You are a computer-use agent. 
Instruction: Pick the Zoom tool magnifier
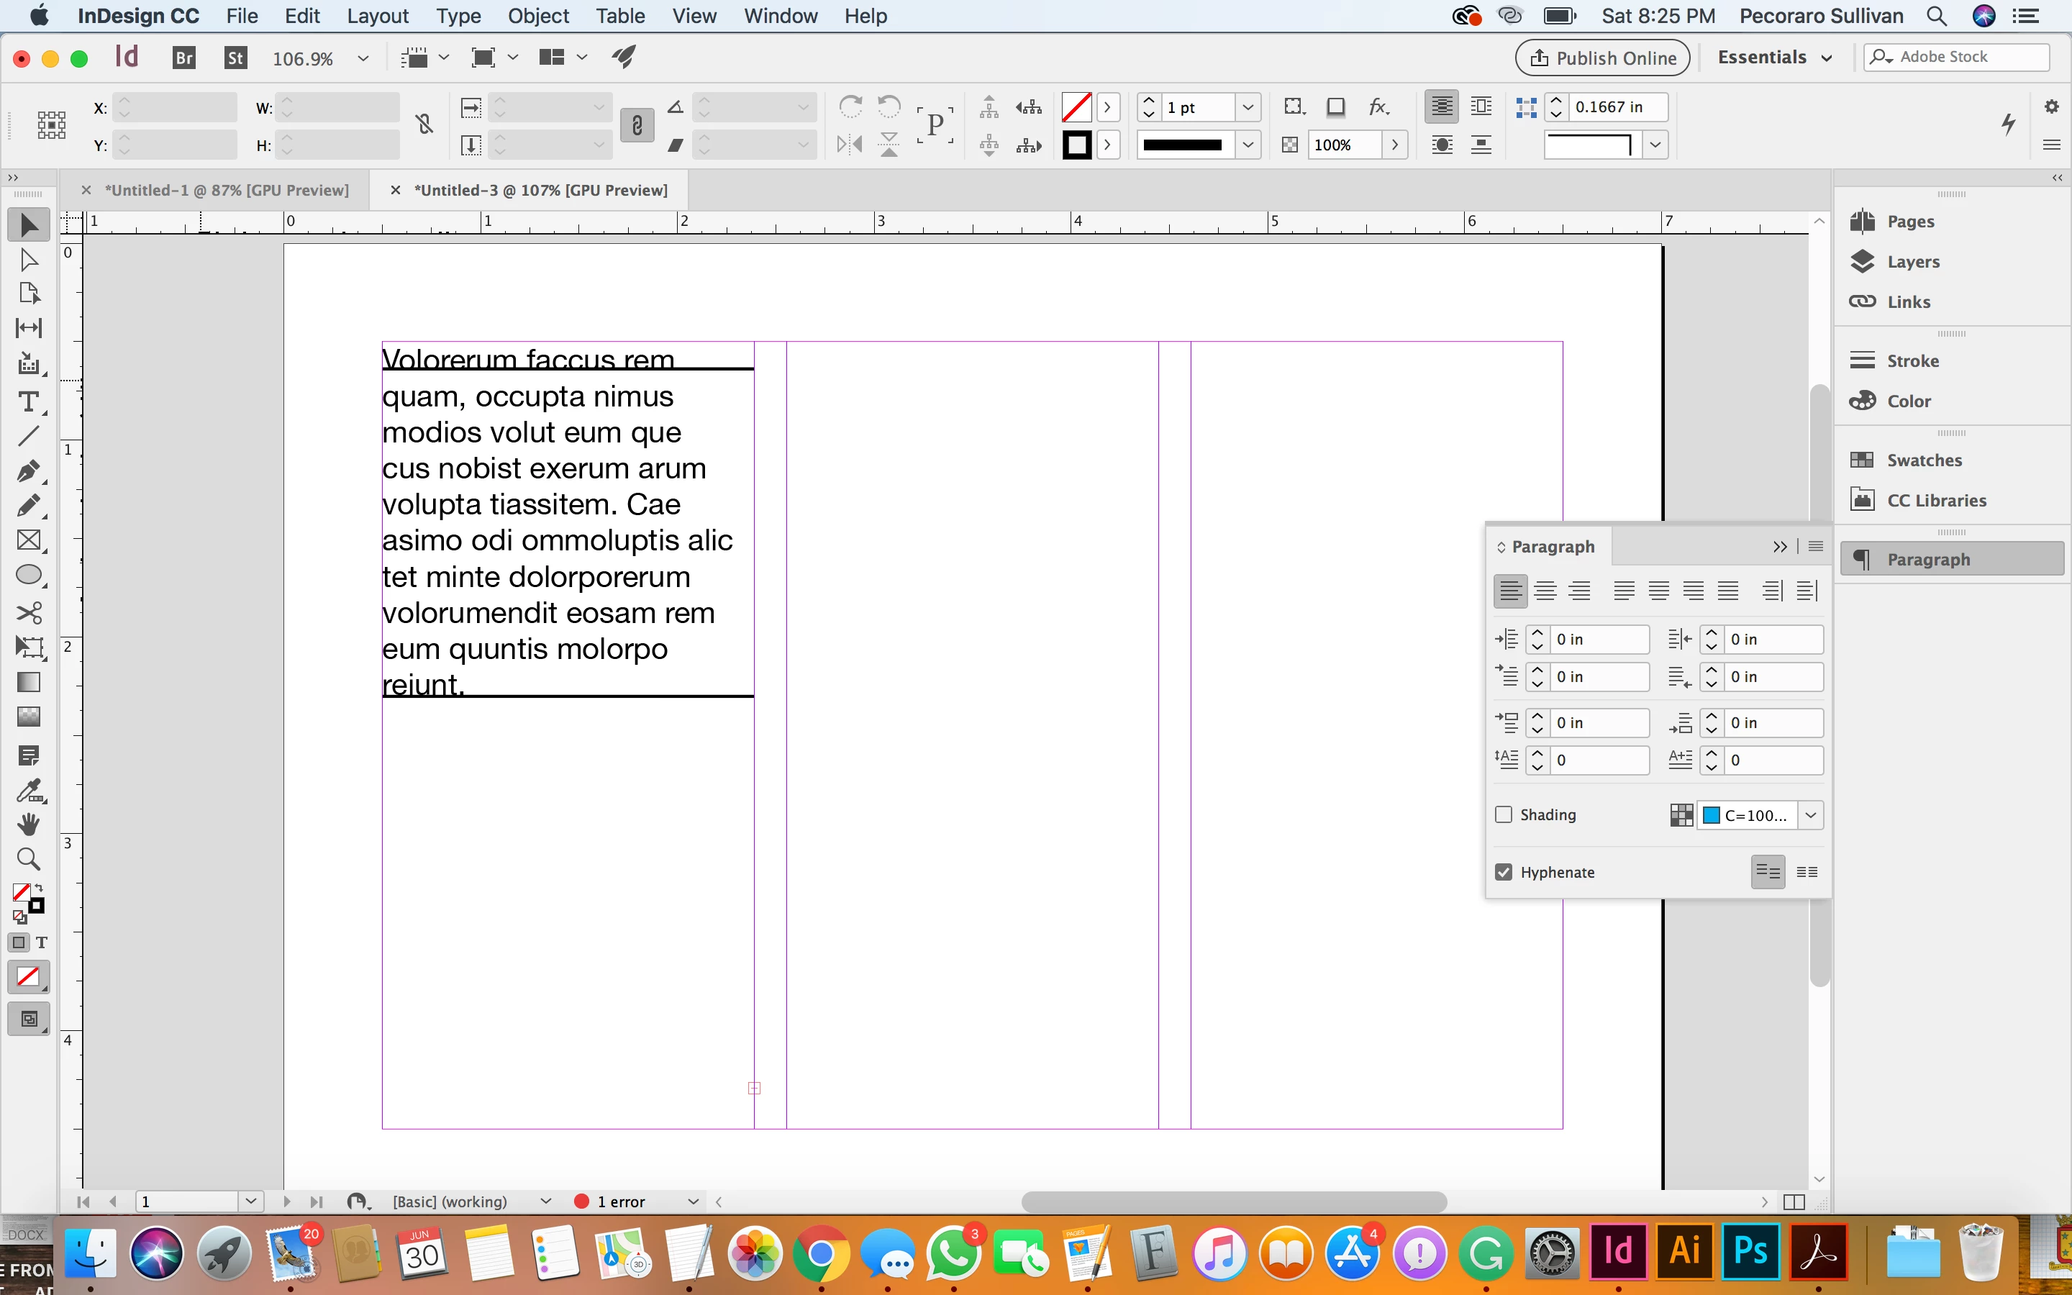pos(28,859)
